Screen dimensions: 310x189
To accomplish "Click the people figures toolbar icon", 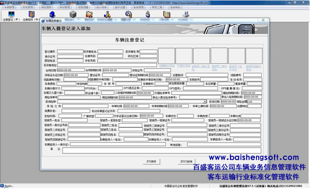I will pyautogui.click(x=107, y=15).
